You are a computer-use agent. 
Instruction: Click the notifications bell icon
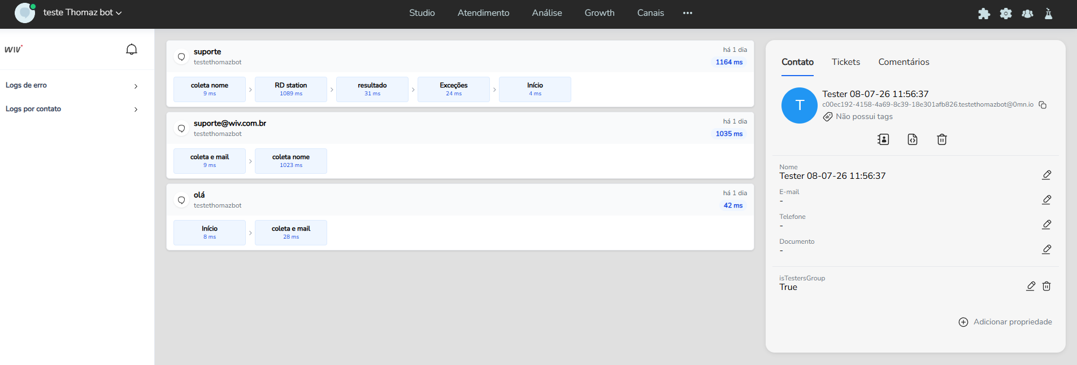(x=132, y=50)
